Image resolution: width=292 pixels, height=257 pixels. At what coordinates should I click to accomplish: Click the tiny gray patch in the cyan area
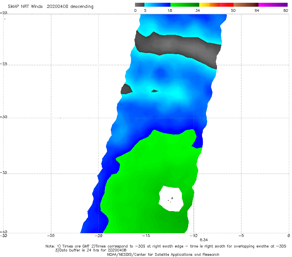coord(155,91)
